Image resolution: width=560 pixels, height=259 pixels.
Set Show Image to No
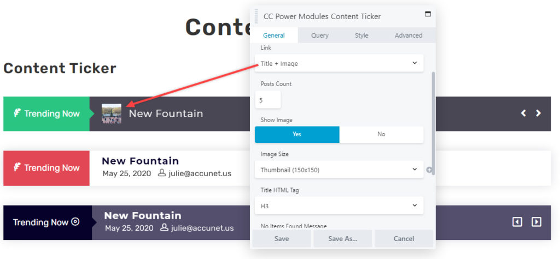tap(381, 134)
